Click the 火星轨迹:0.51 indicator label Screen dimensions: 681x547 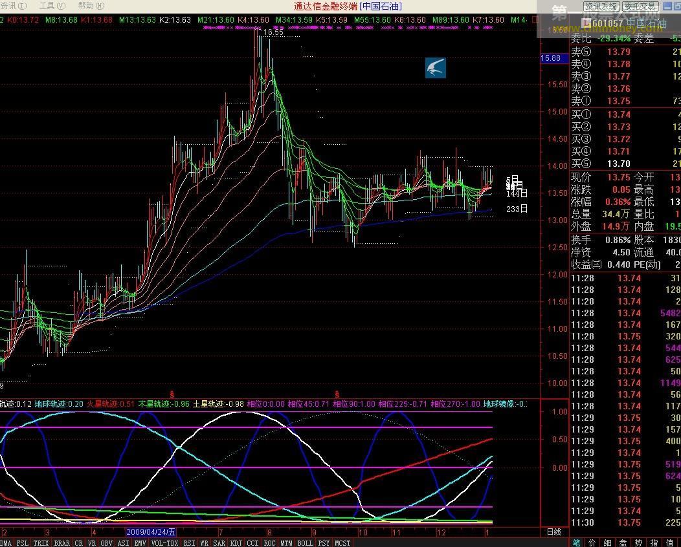pyautogui.click(x=110, y=404)
